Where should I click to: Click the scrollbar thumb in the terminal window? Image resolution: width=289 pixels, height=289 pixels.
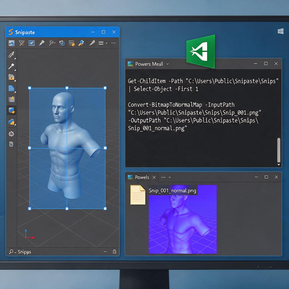[279, 150]
